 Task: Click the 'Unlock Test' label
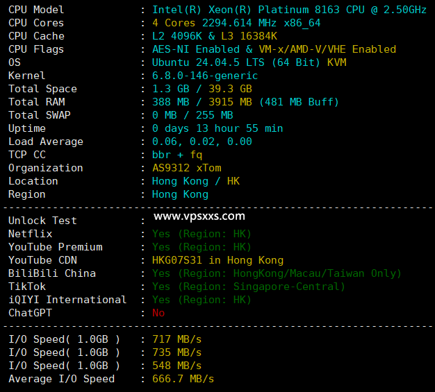click(x=42, y=221)
